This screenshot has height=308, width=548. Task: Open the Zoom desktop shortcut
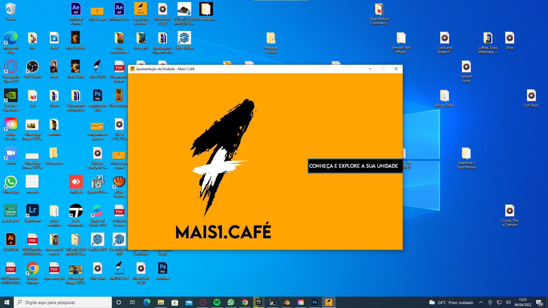pyautogui.click(x=11, y=156)
